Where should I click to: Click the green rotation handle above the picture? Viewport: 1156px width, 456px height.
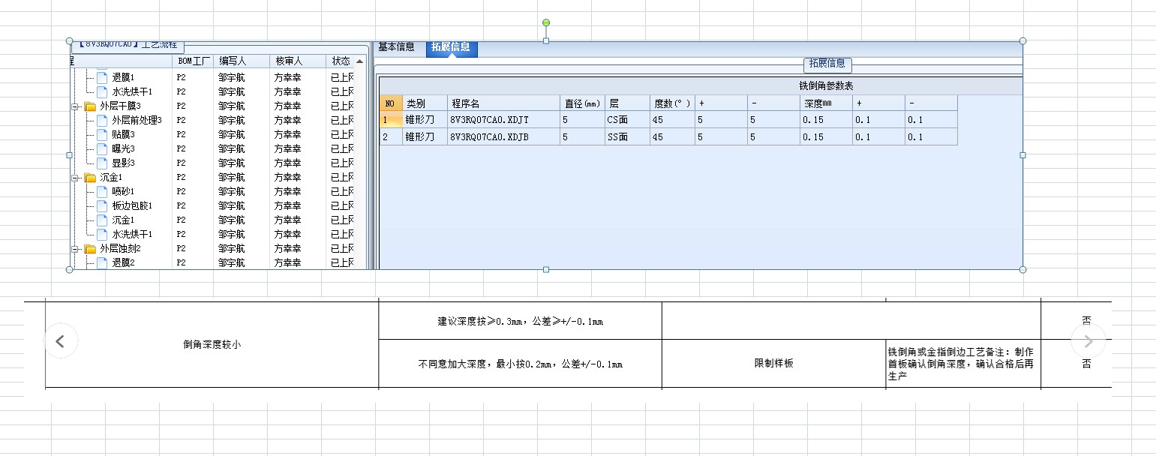(x=546, y=22)
